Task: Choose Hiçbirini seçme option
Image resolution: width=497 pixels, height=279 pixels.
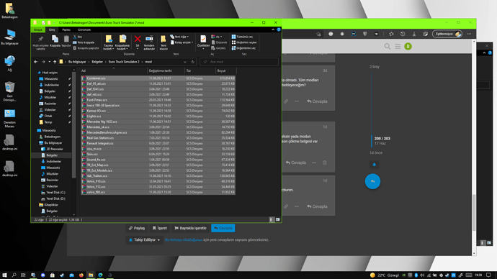Action: click(244, 42)
